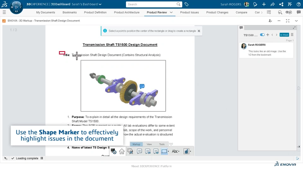Click the blue arrow icon at the end of the status bar
The image size is (303, 170).
297,158
